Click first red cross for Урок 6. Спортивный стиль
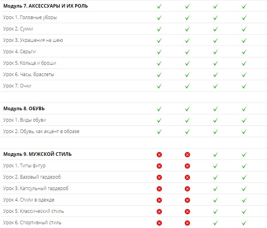 [159, 223]
